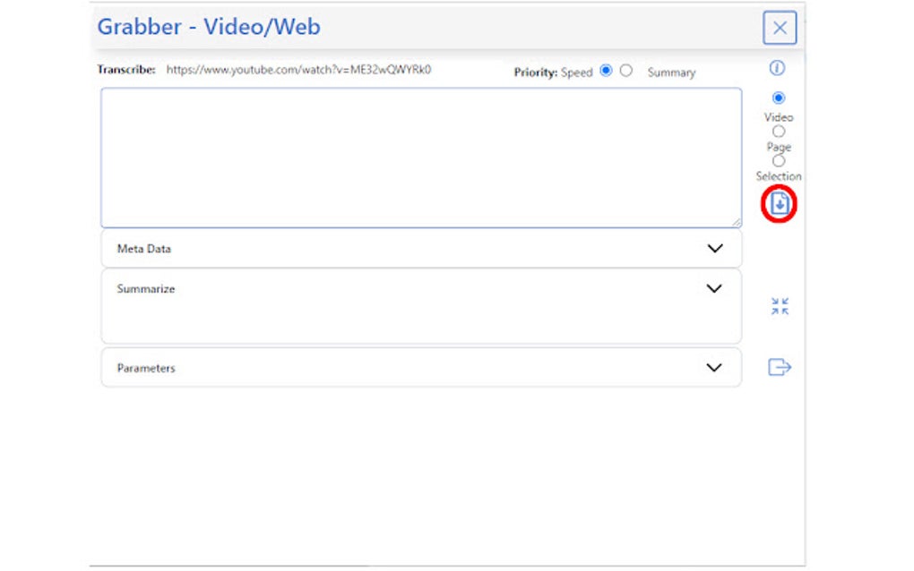
Task: Select the Selection source radio button
Action: 778,160
